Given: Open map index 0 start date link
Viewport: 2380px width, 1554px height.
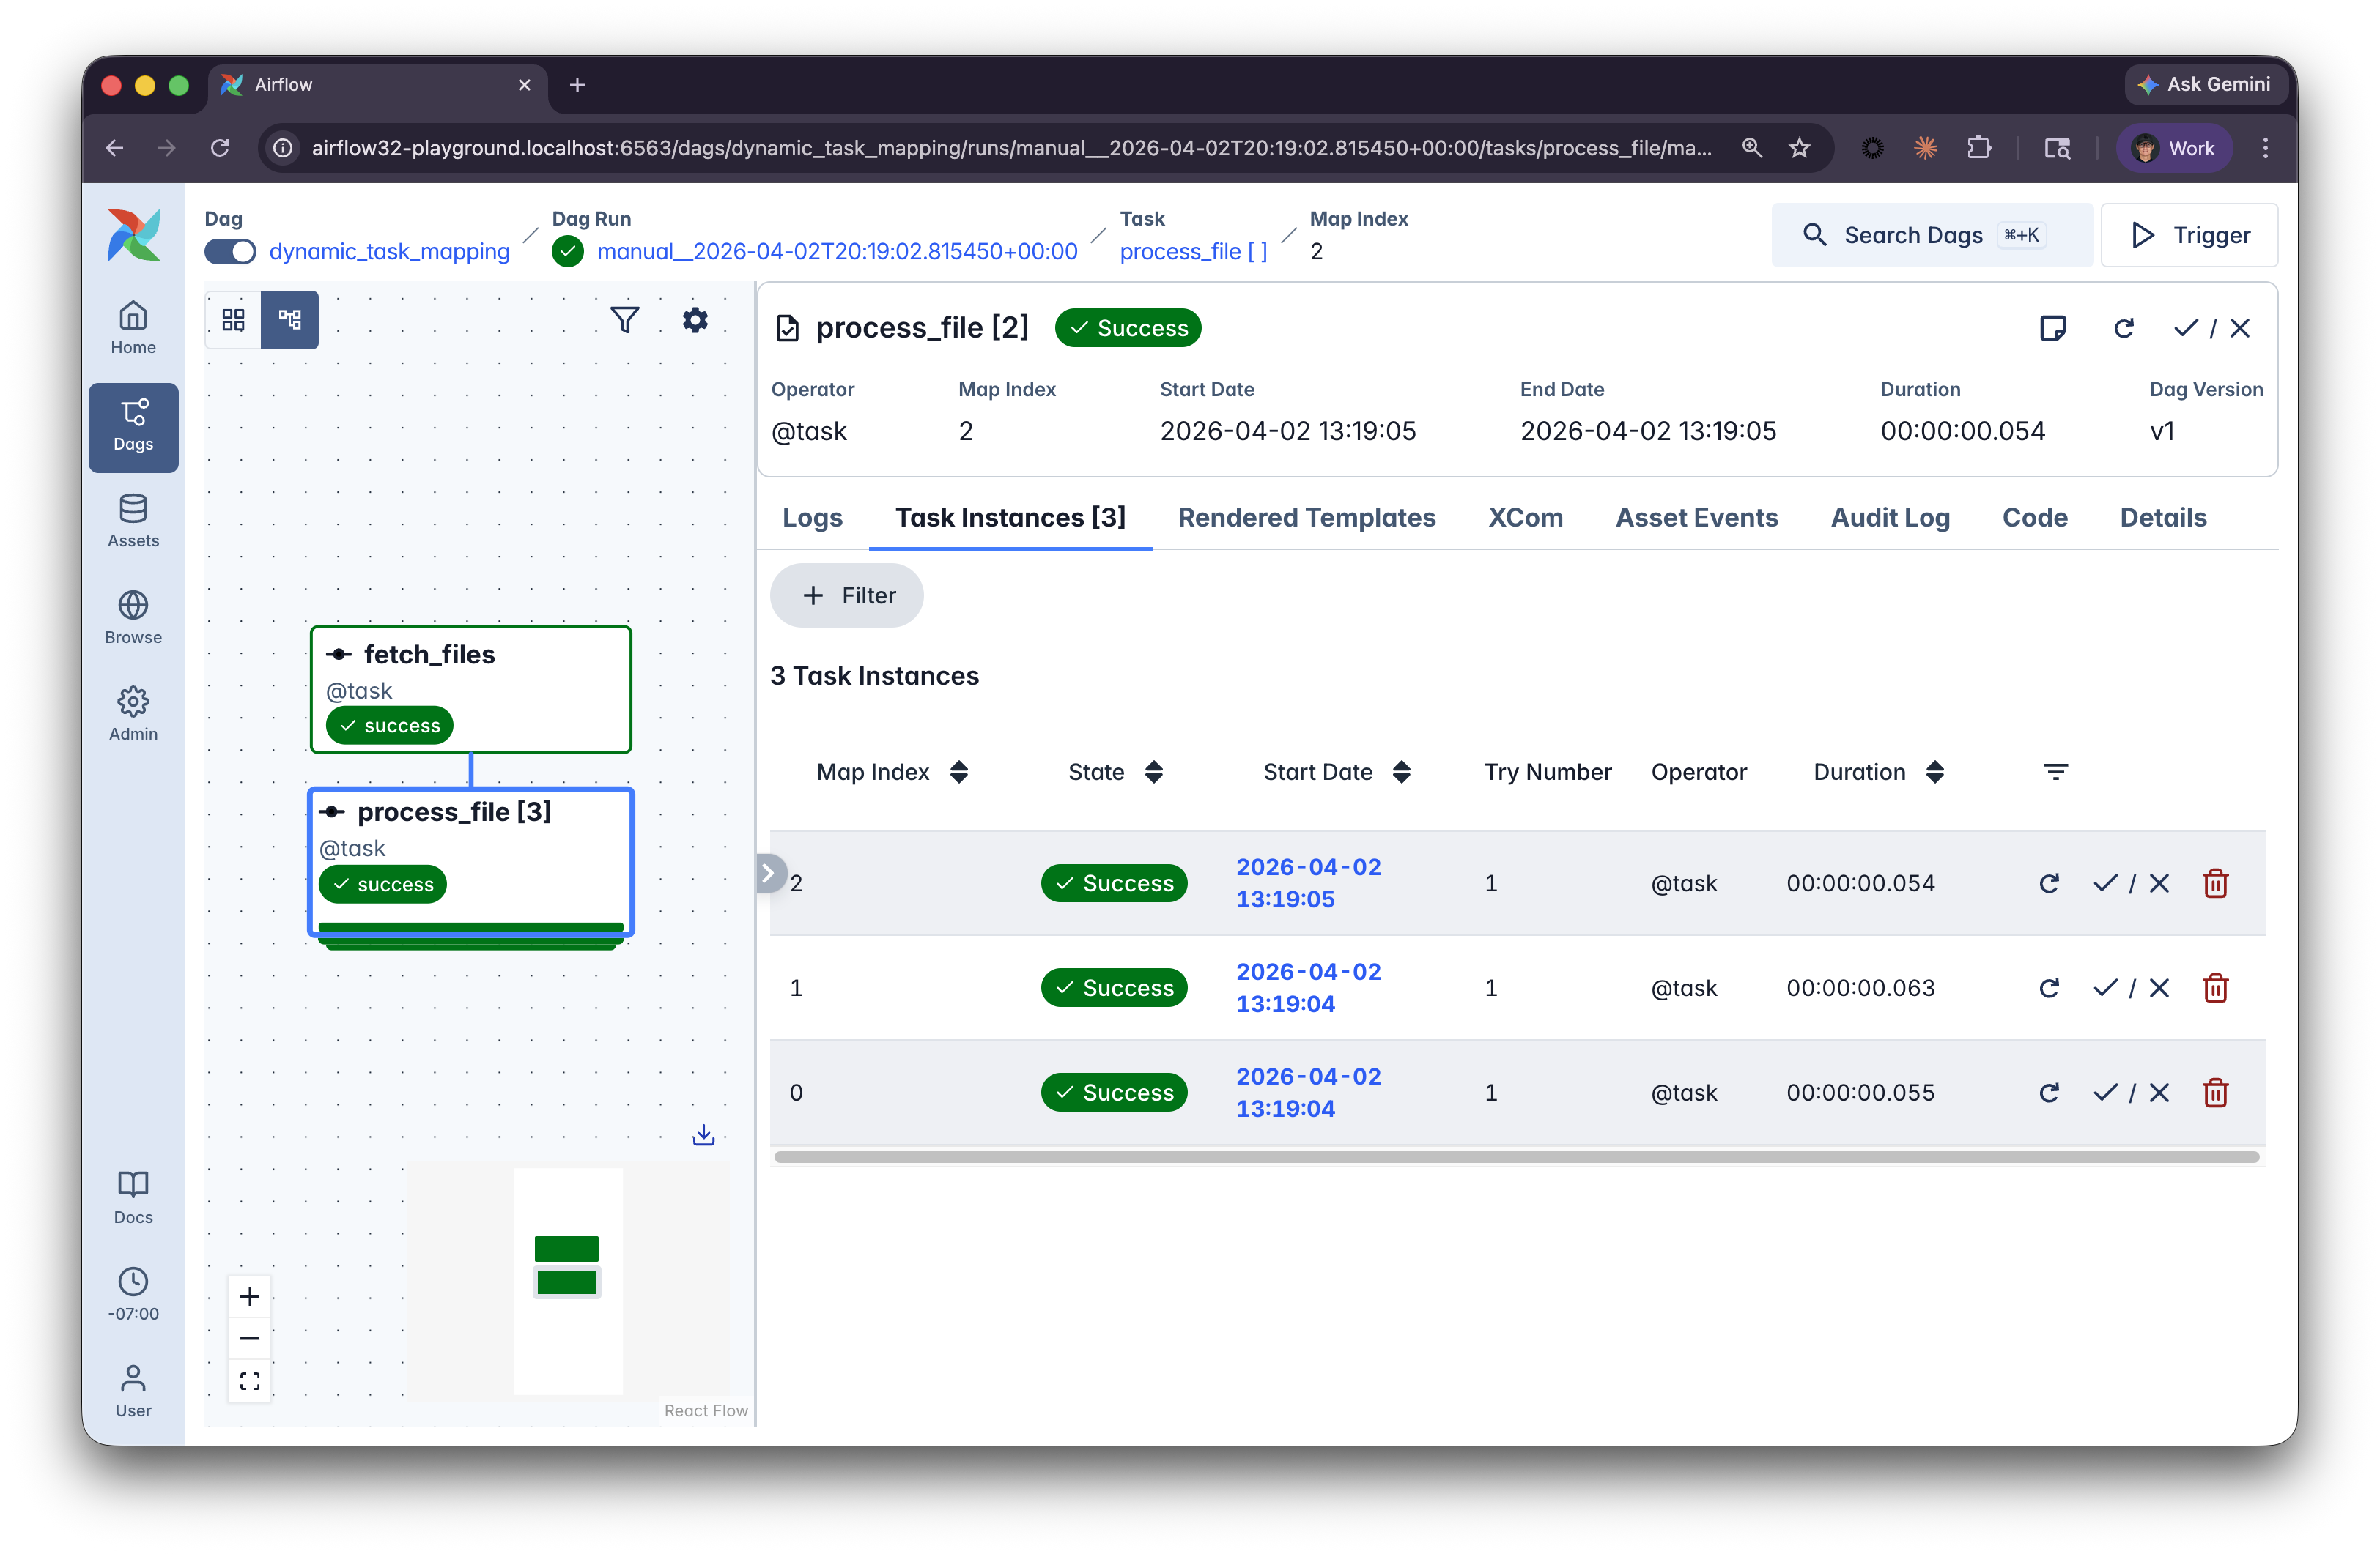Looking at the screenshot, I should pos(1308,1093).
